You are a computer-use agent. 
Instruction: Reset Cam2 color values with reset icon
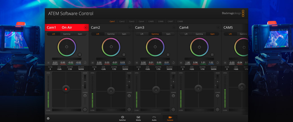129,63
